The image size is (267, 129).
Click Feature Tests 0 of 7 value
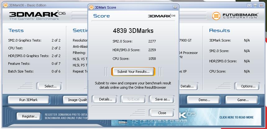[x=56, y=64]
